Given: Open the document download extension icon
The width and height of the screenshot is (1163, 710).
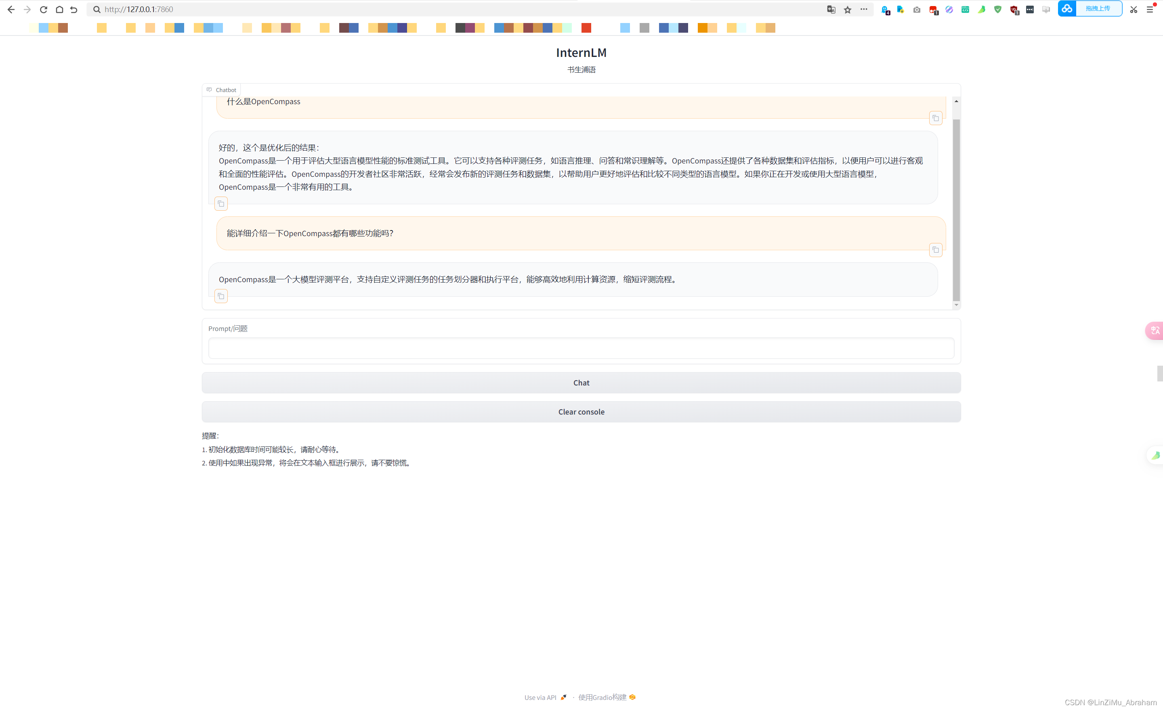Looking at the screenshot, I should pos(901,9).
